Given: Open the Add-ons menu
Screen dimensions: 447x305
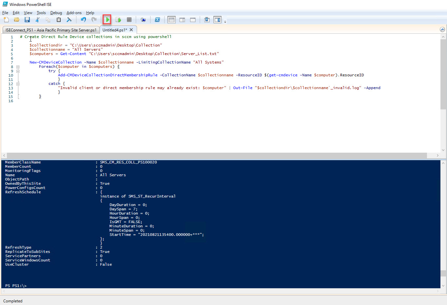Looking at the screenshot, I should point(74,13).
